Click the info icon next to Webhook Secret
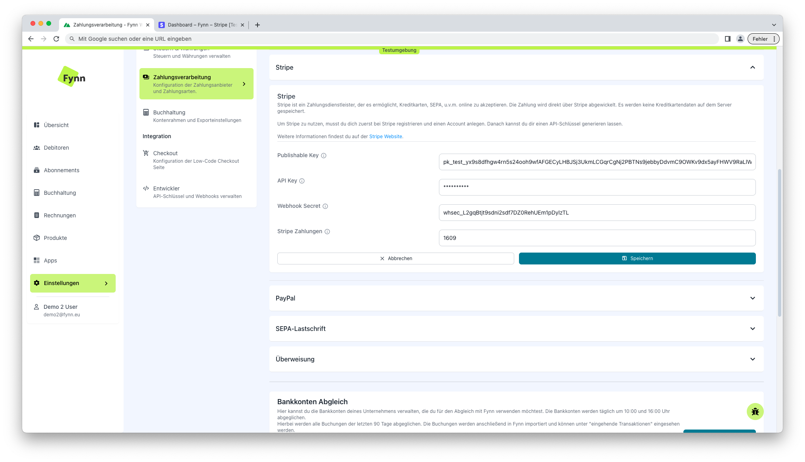 [325, 206]
